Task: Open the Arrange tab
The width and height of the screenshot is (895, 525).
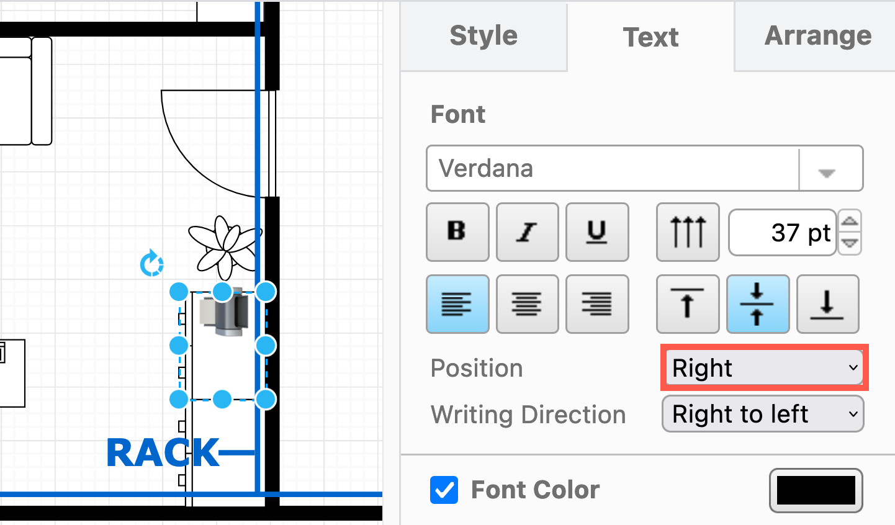Action: [x=817, y=36]
